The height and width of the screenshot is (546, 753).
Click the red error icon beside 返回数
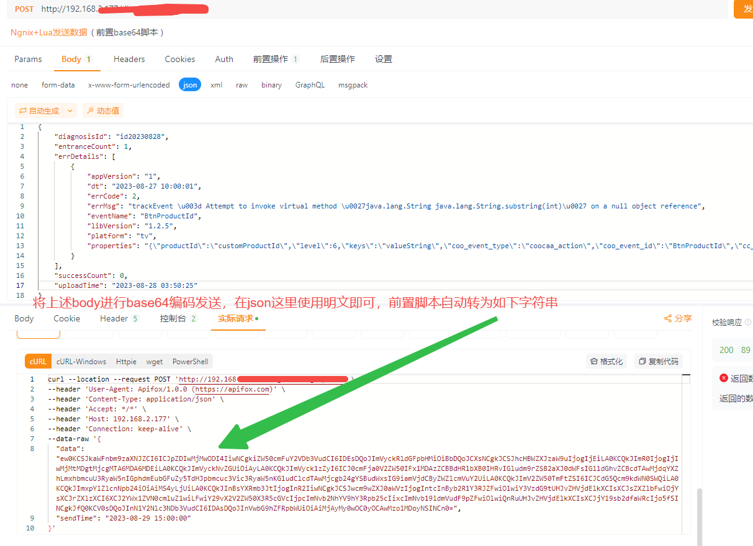(x=724, y=377)
